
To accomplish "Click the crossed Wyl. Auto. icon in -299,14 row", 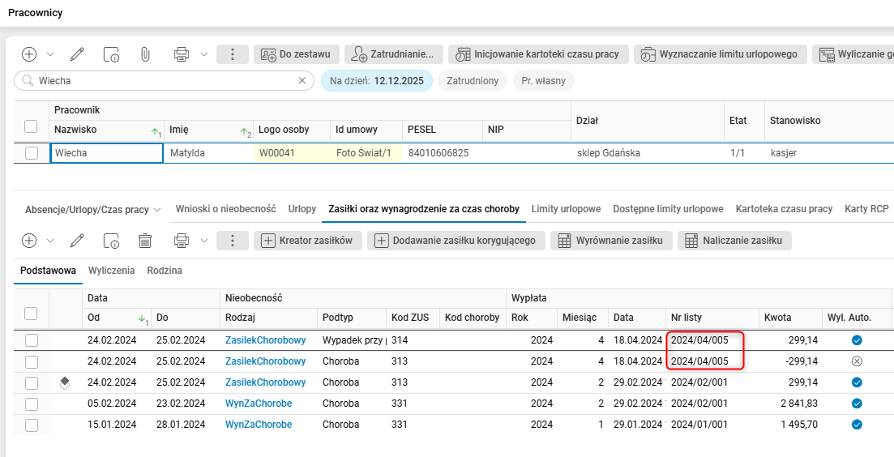I will point(857,361).
